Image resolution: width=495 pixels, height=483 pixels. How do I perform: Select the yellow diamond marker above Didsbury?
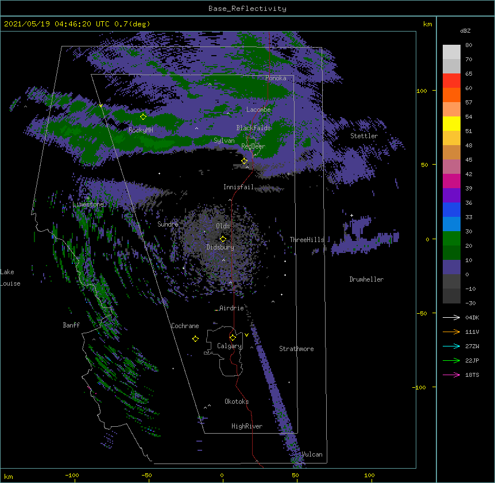click(x=223, y=239)
